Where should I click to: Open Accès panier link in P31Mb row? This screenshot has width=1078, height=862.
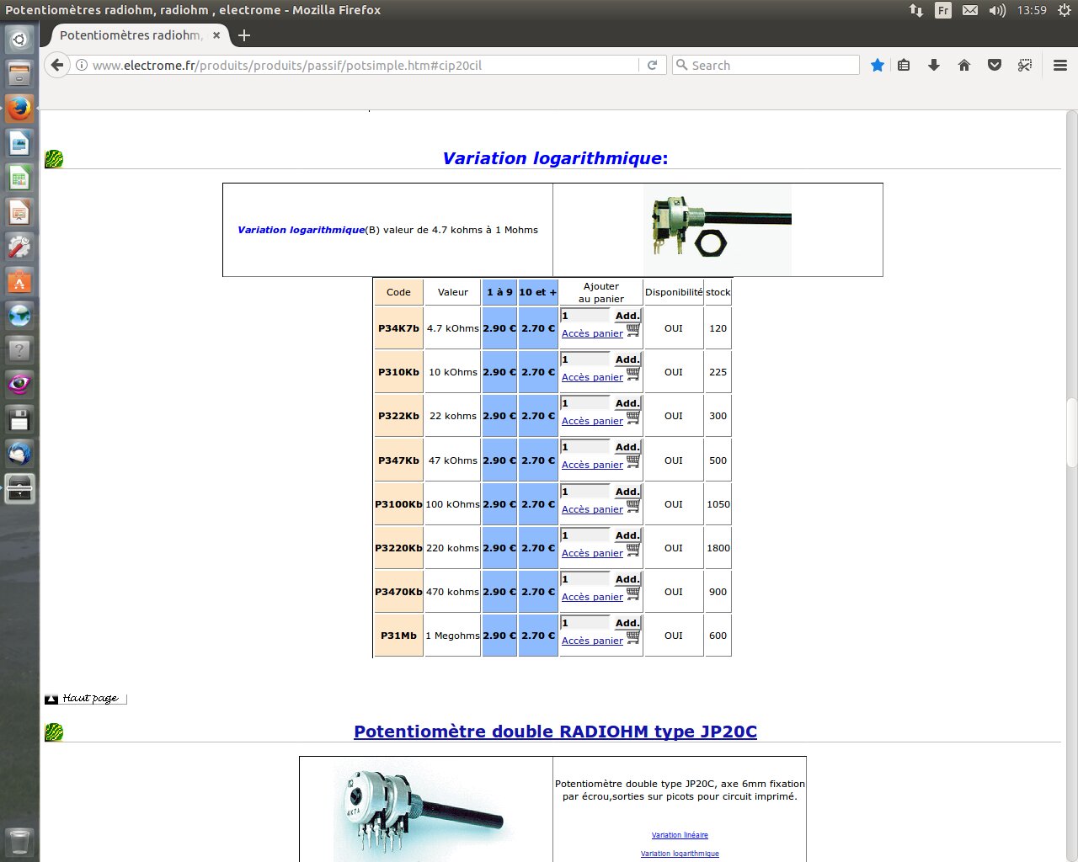592,641
